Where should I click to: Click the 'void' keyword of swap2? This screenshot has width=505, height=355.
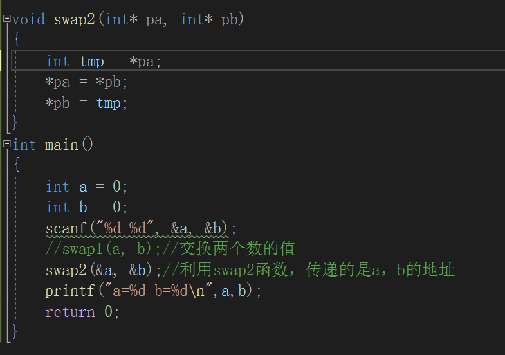(x=29, y=19)
